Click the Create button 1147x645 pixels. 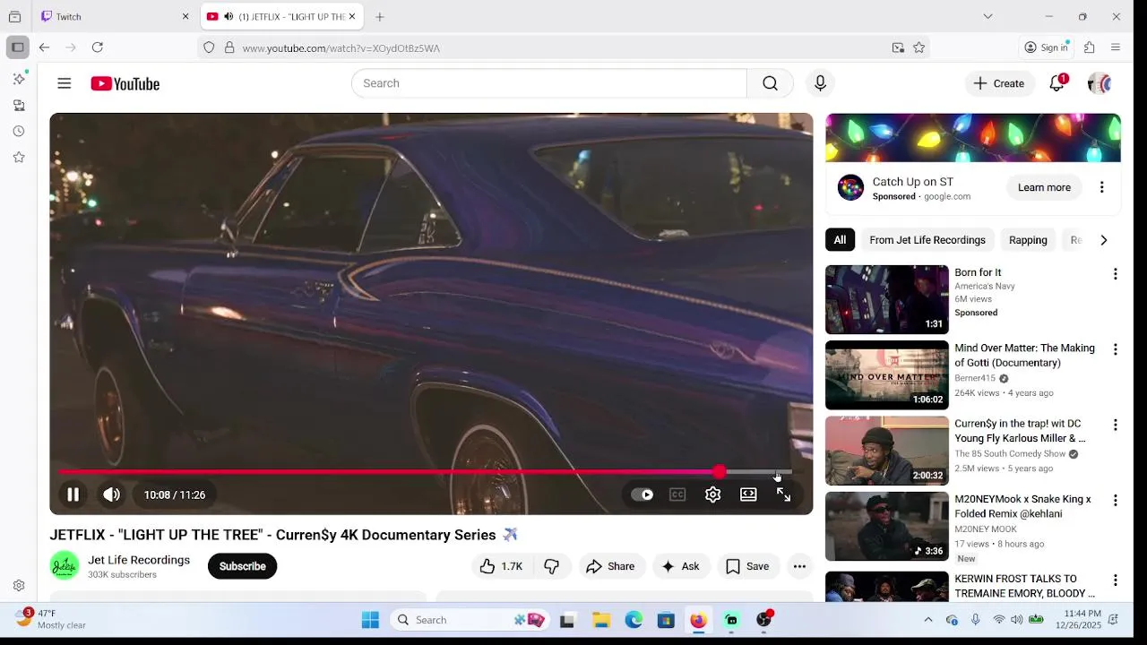[x=999, y=83]
